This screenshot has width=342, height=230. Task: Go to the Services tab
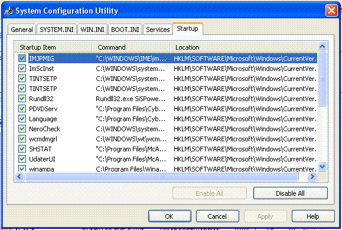coord(158,30)
